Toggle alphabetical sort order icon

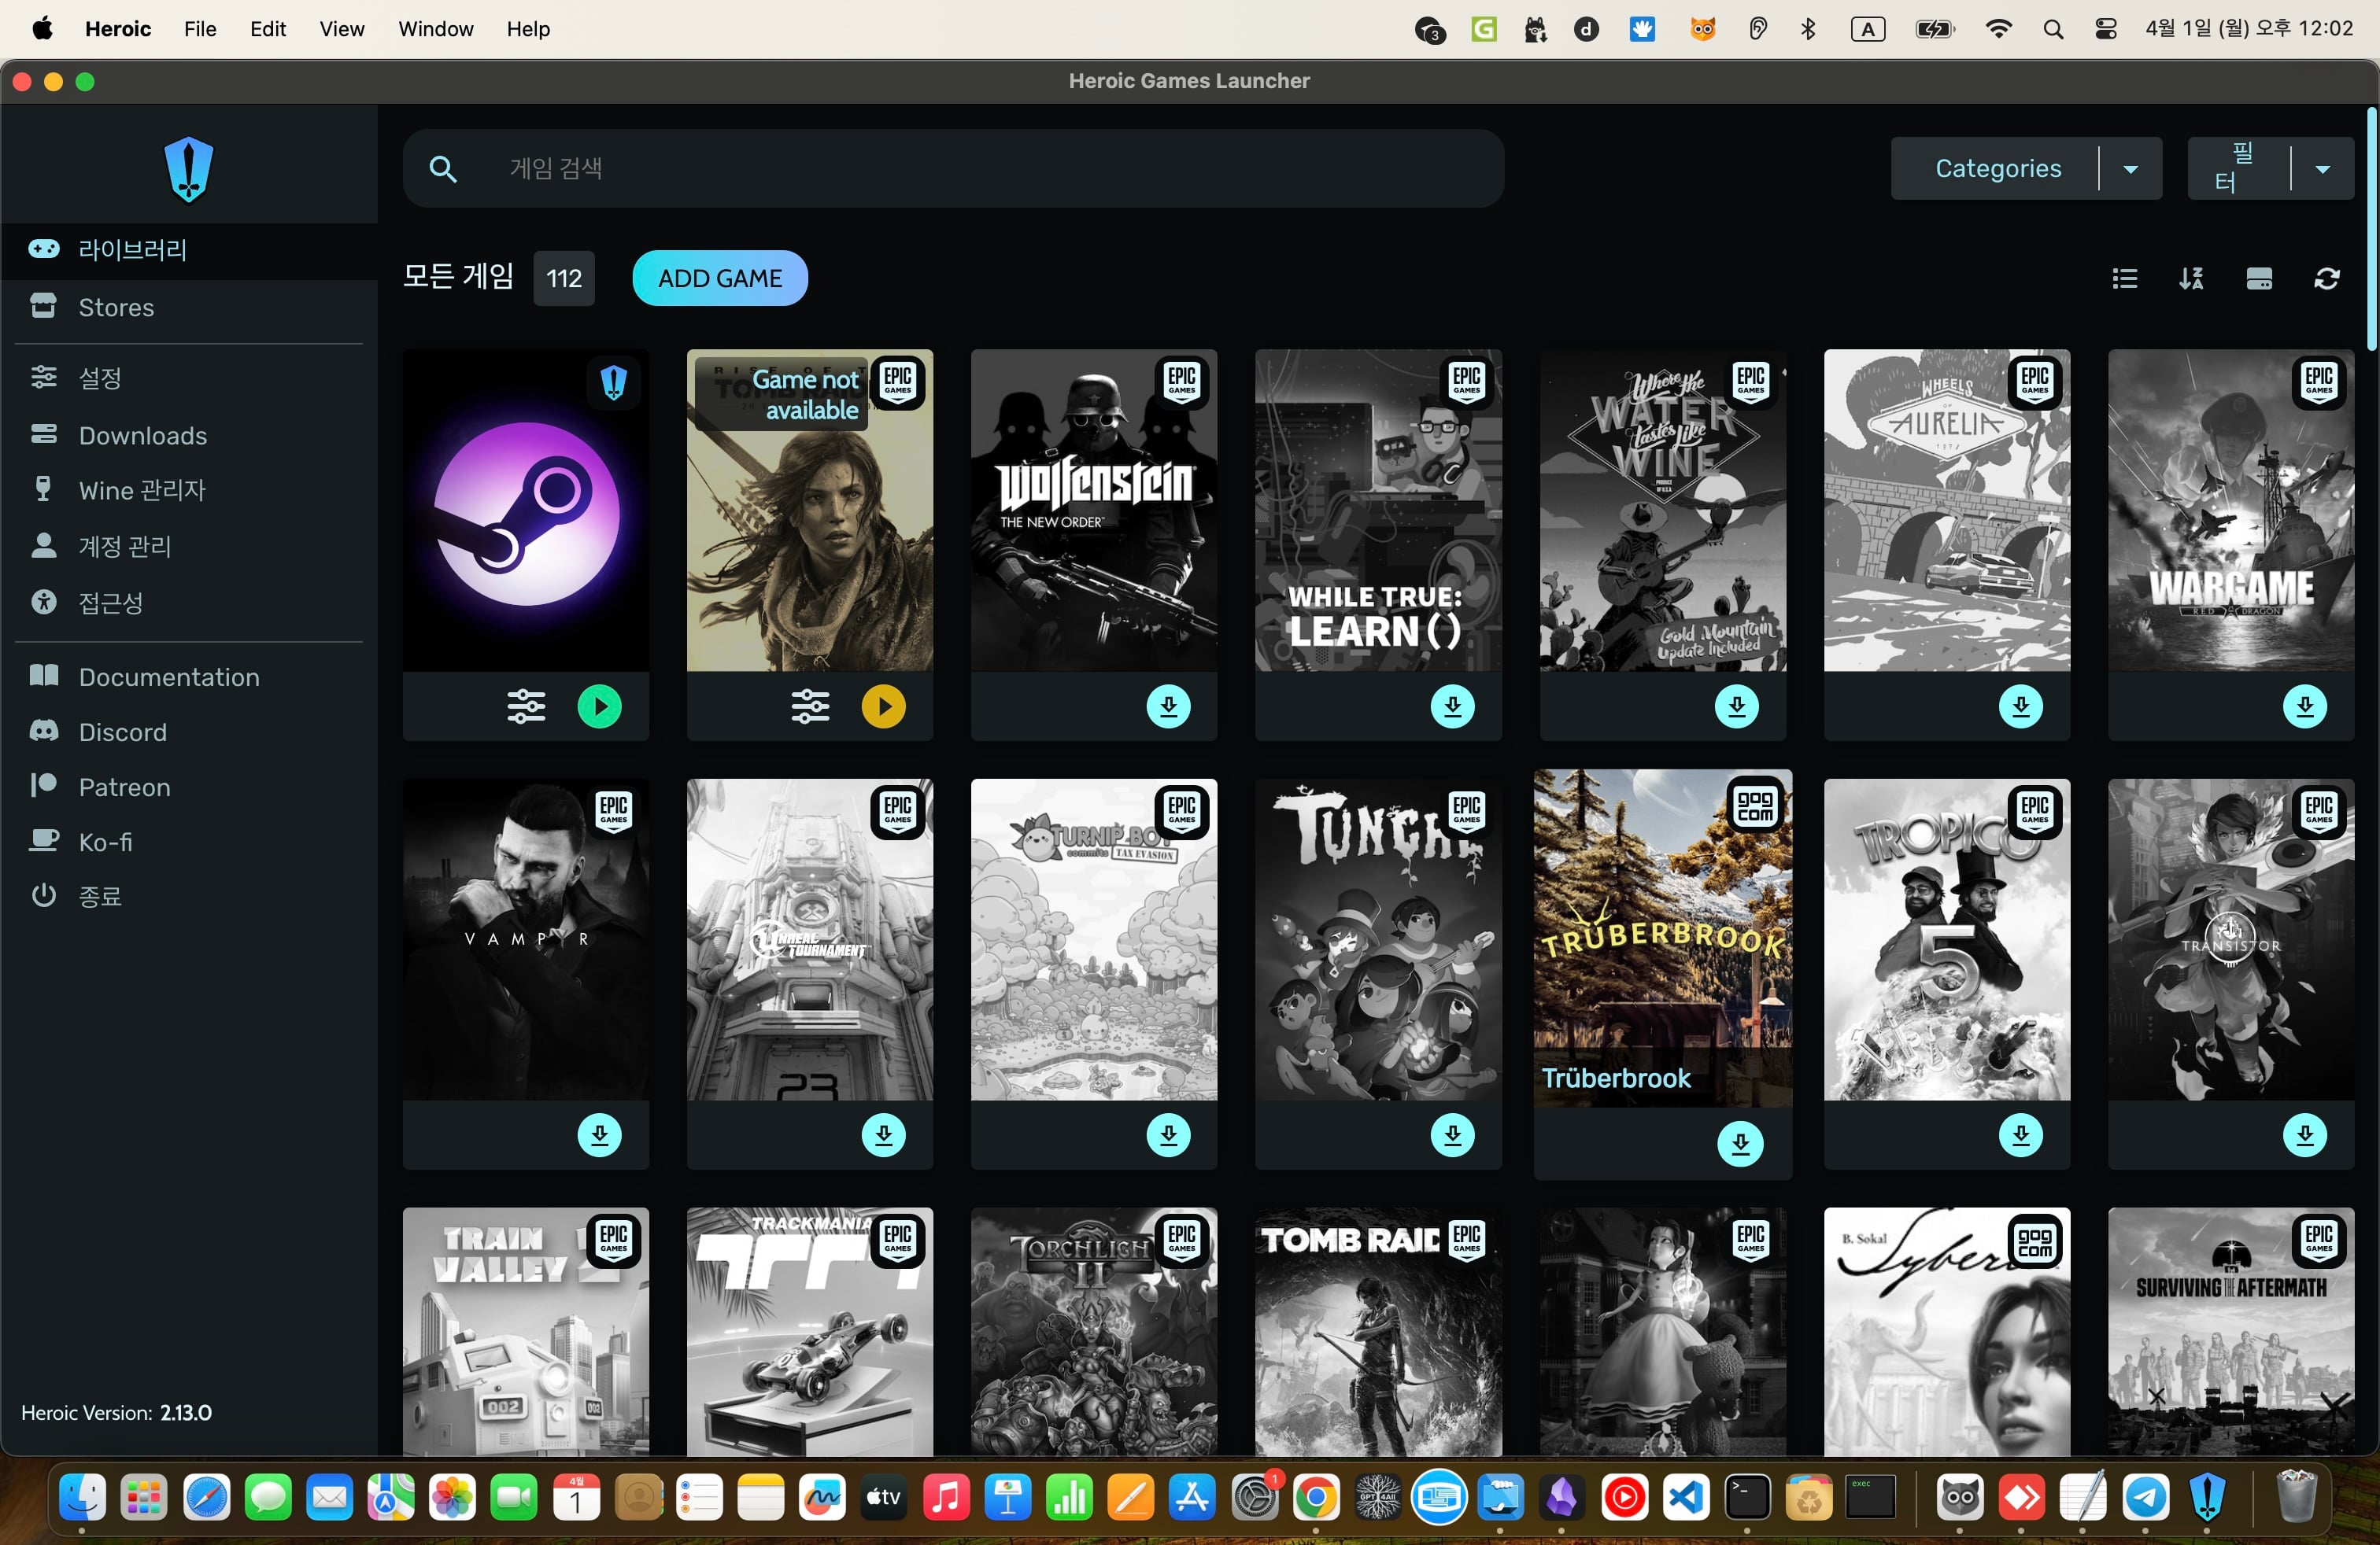pos(2192,278)
